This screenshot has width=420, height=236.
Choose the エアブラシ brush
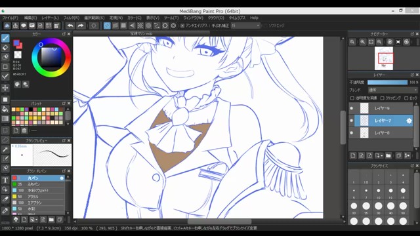[38, 203]
